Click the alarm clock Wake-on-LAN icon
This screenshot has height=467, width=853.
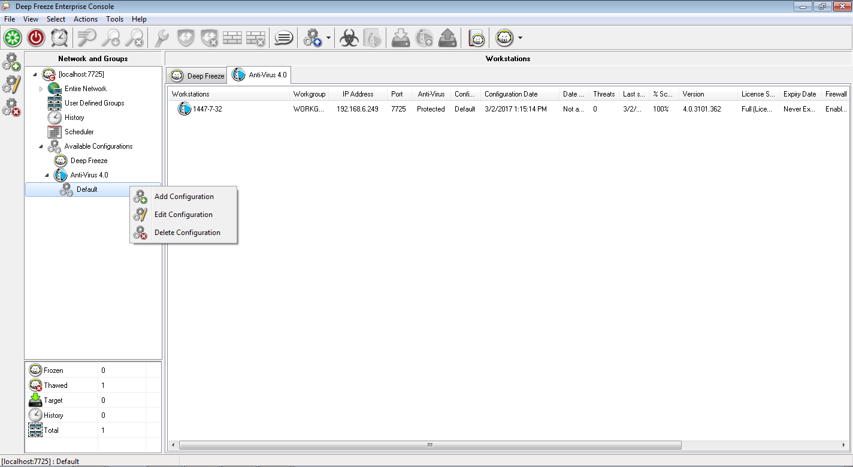(59, 38)
